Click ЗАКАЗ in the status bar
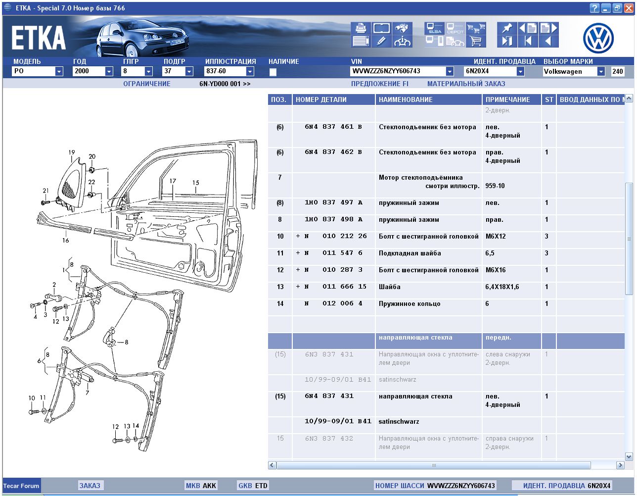Screen dimensions: 637x496 [x=90, y=486]
